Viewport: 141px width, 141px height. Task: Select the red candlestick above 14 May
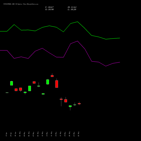click(52, 76)
